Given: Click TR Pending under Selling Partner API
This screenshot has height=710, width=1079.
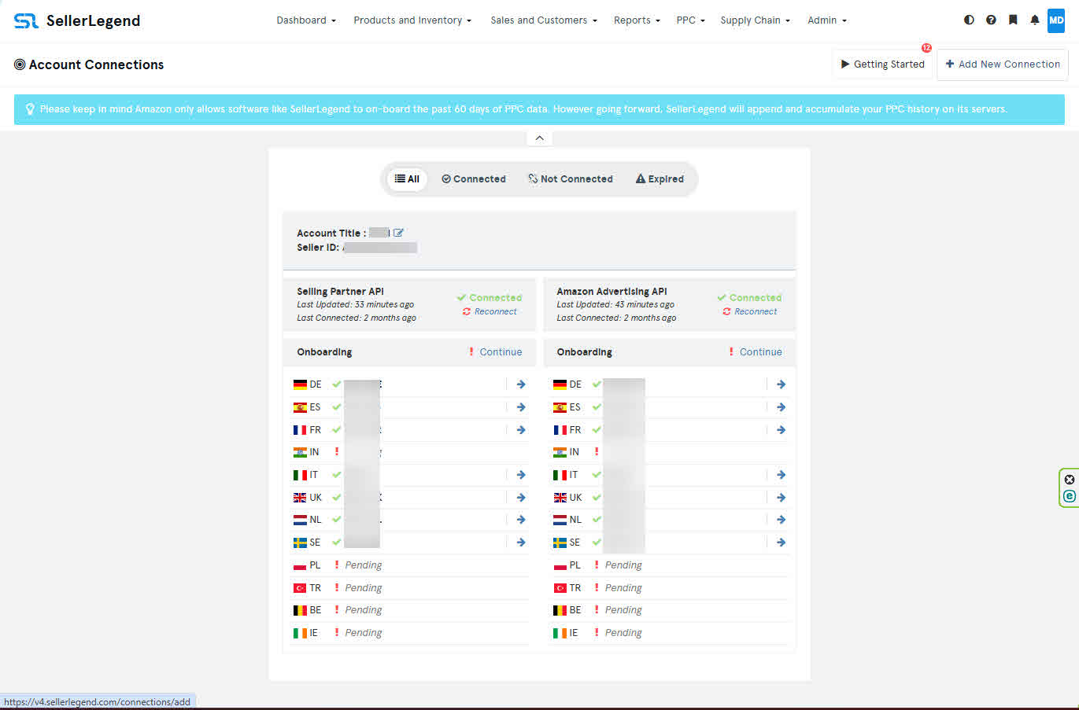Looking at the screenshot, I should click(x=363, y=588).
